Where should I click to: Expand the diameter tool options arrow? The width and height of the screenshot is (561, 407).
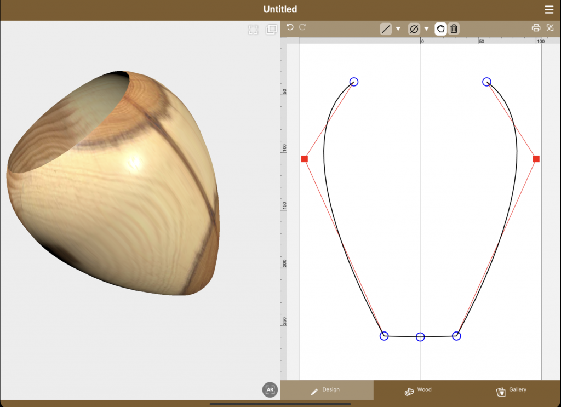pos(426,29)
